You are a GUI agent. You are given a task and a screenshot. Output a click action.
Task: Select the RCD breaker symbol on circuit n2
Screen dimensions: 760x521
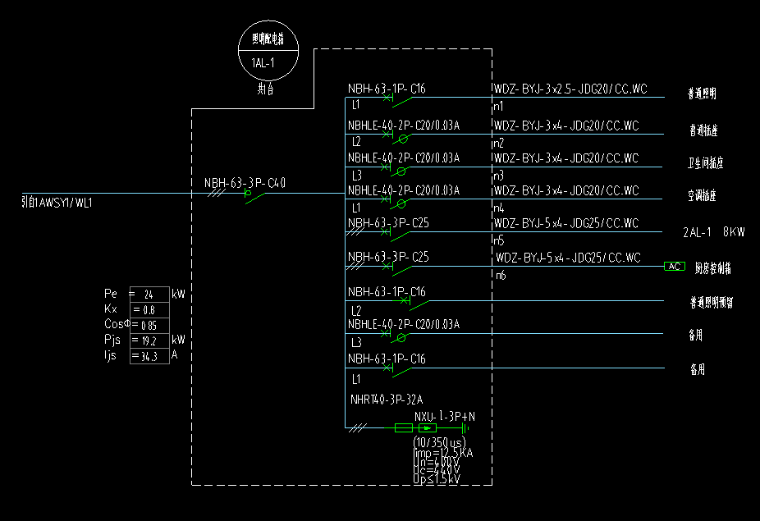[396, 137]
